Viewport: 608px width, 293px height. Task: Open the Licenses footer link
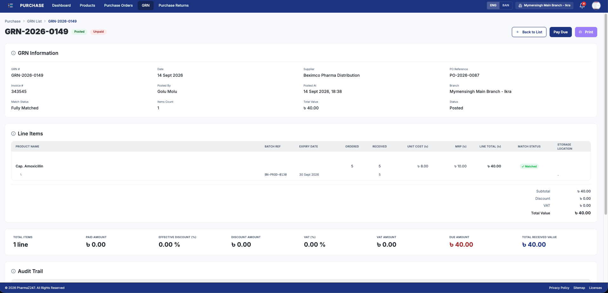coord(595,288)
